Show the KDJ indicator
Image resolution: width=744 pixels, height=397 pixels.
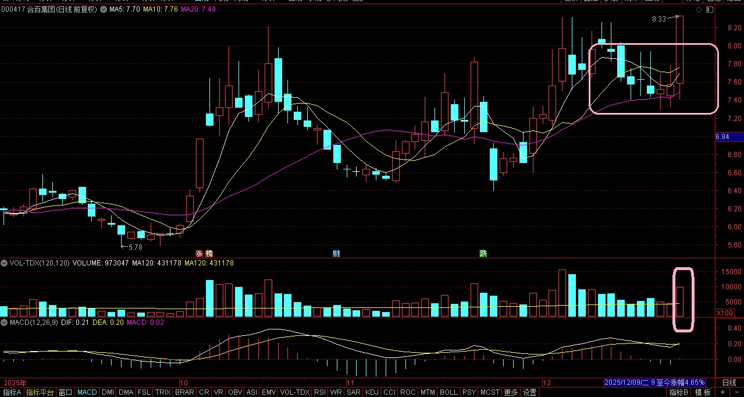point(372,392)
